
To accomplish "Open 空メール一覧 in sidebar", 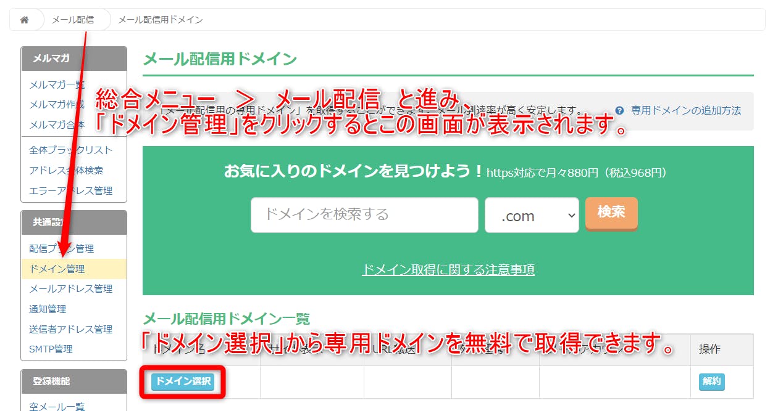I will pos(57,406).
